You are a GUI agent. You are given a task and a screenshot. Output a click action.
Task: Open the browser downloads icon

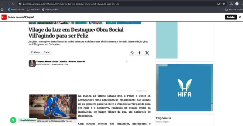coord(231,4)
